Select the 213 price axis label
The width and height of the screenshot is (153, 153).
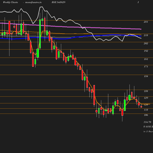coord(146,35)
